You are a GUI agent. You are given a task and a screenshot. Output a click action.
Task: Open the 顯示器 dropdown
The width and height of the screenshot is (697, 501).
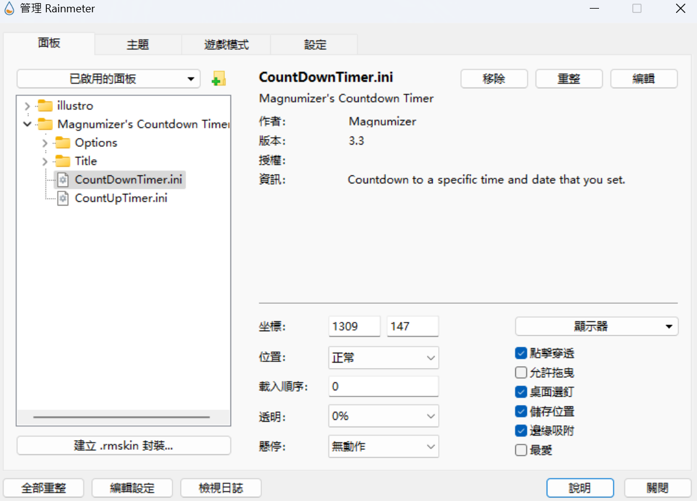pyautogui.click(x=597, y=327)
